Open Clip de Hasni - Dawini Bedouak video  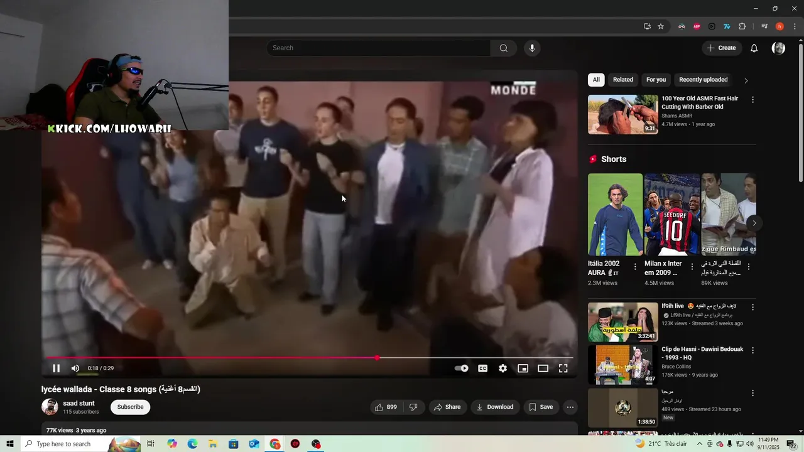623,365
